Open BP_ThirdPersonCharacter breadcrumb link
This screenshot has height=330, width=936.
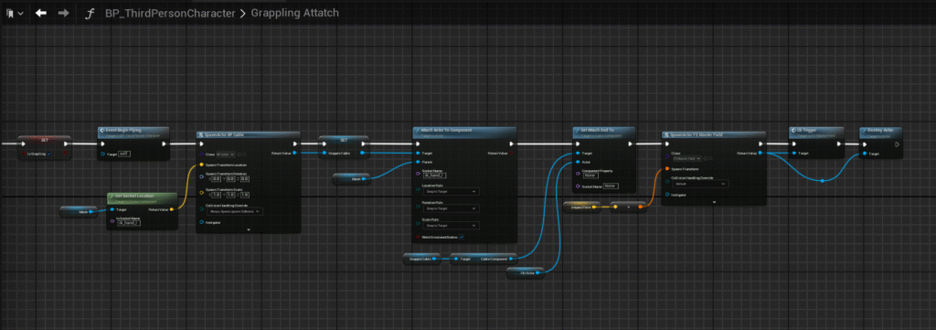click(x=169, y=13)
